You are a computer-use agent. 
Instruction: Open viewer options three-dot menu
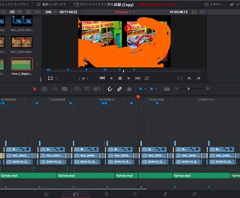[x=202, y=12]
